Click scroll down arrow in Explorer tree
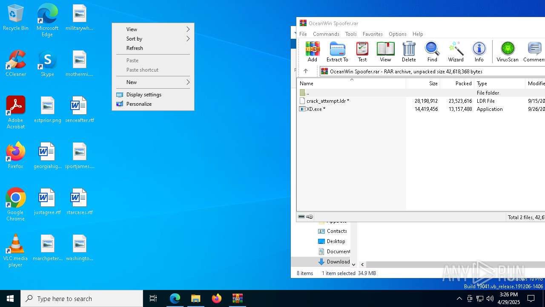545x307 pixels. tap(353, 264)
